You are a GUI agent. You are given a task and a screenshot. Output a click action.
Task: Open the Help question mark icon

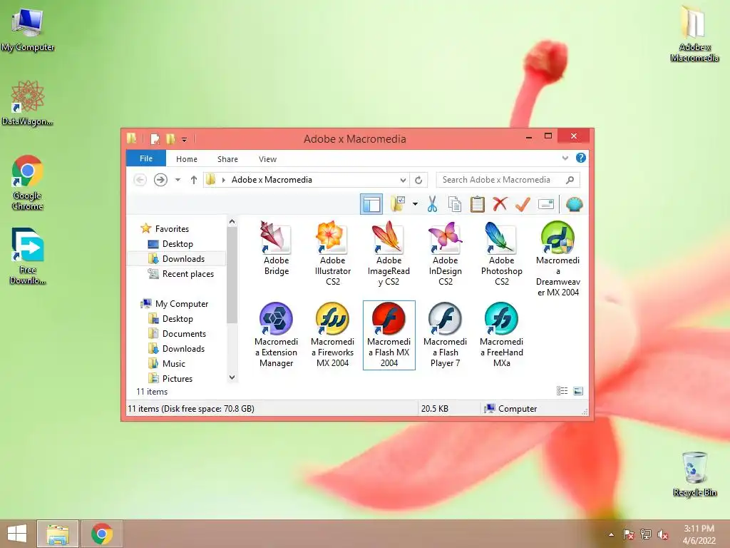pyautogui.click(x=580, y=158)
